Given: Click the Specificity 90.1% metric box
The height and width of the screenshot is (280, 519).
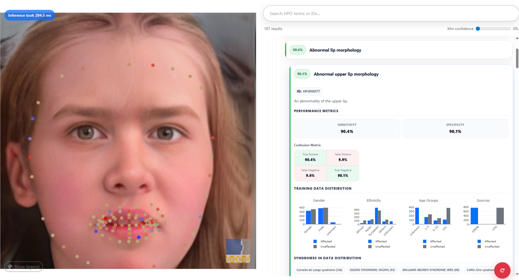Looking at the screenshot, I should [x=455, y=129].
